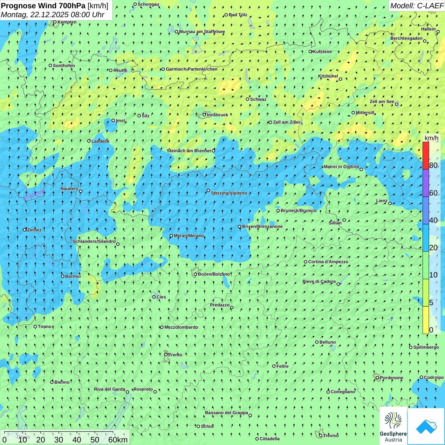Click the 'Schongau' label
This screenshot has height=445, width=445.
148,4
